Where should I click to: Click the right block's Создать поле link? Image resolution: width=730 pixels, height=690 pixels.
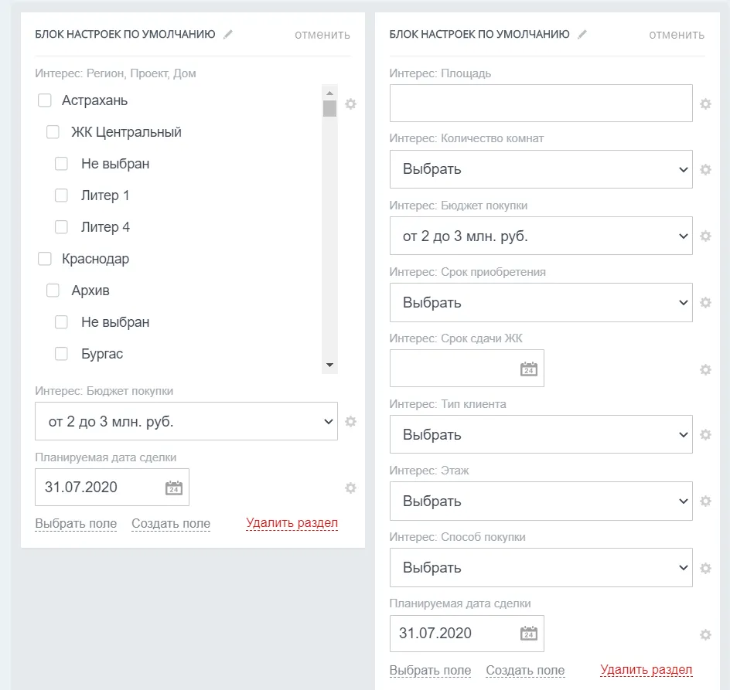[x=525, y=671]
